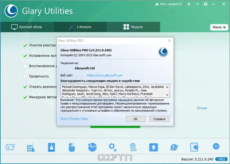Switch to the '1-Кликом' tab
Screen dimensions: 230x164
coord(80,27)
